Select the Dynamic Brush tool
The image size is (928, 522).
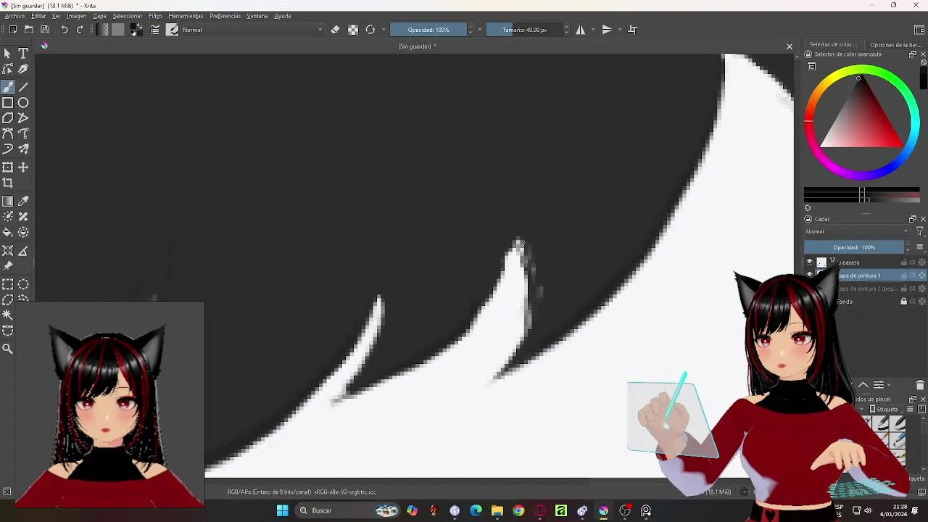click(8, 149)
